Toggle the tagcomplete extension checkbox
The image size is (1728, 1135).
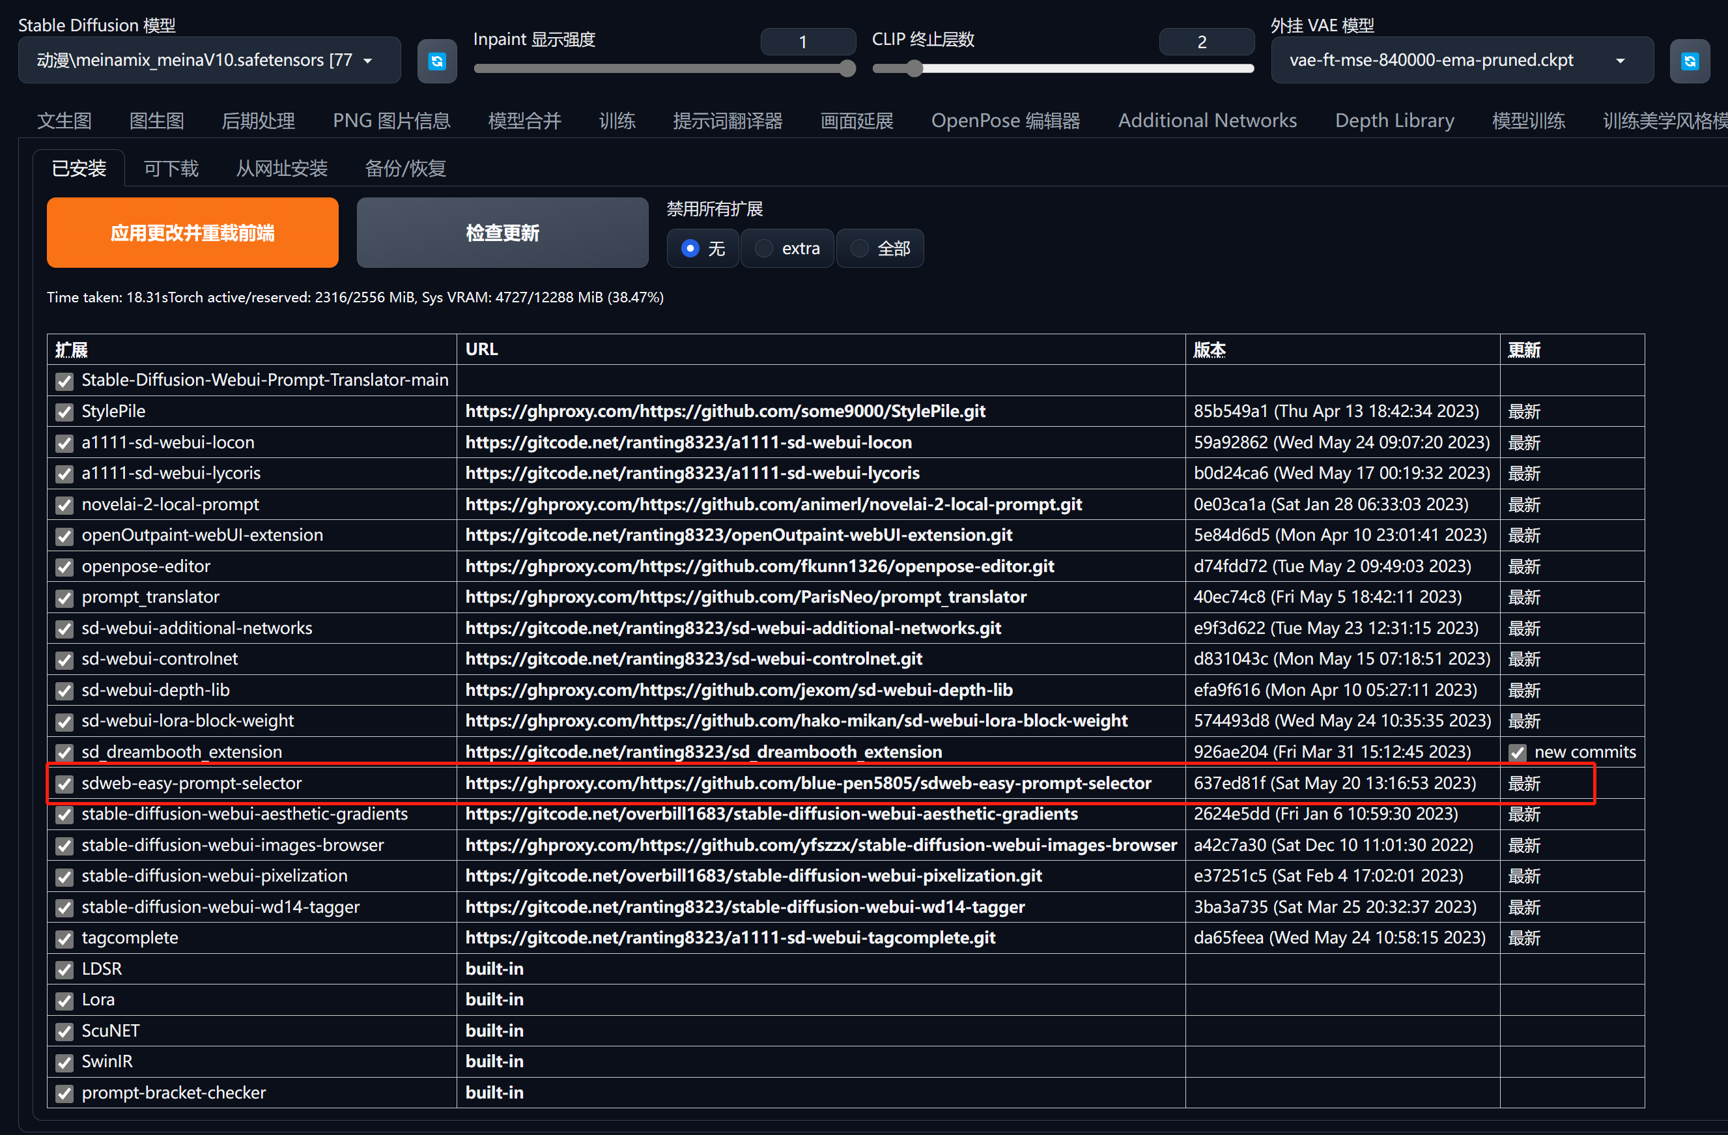pos(64,939)
